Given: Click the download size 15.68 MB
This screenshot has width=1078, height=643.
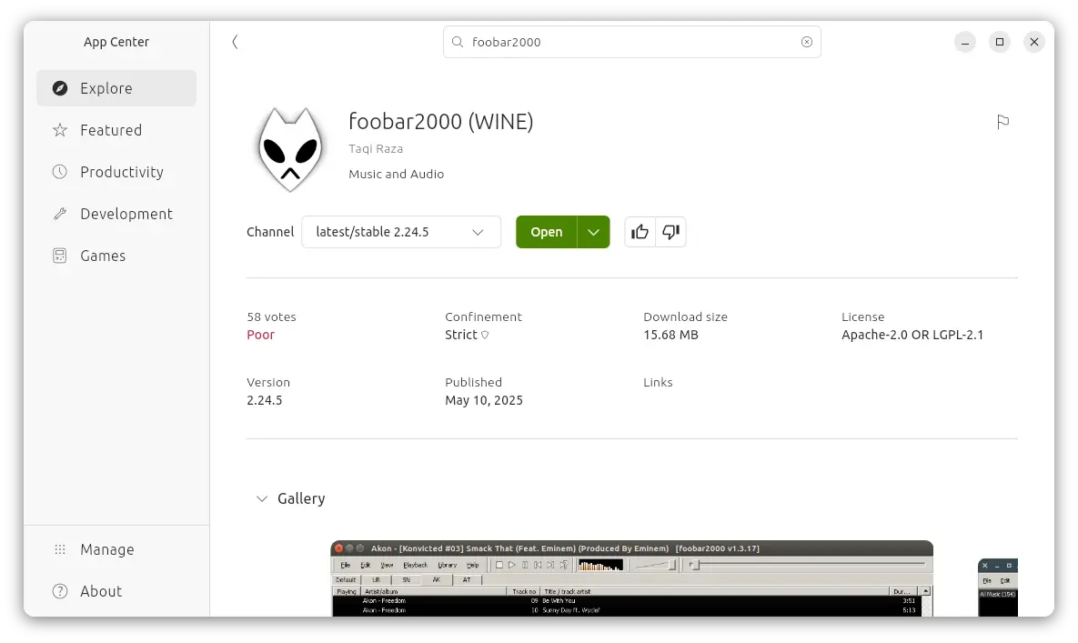Looking at the screenshot, I should pyautogui.click(x=671, y=335).
